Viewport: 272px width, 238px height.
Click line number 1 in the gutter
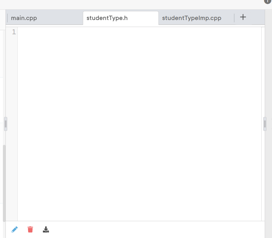[x=14, y=32]
